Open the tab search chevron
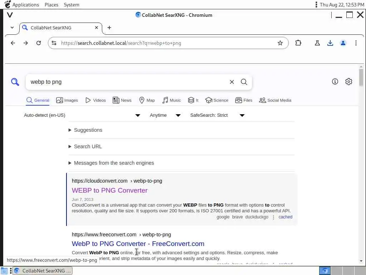Viewport: 366px width, 275px height. coord(12,28)
